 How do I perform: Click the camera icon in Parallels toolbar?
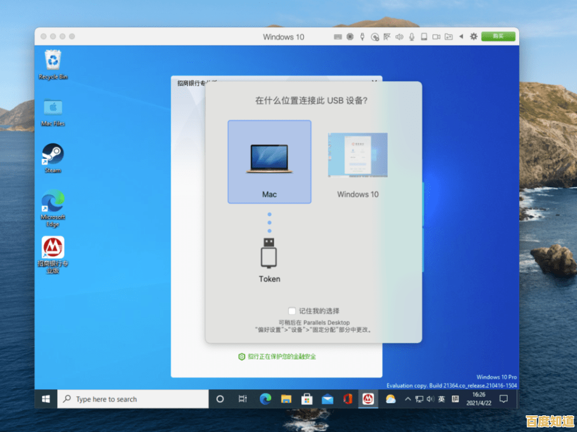point(437,36)
